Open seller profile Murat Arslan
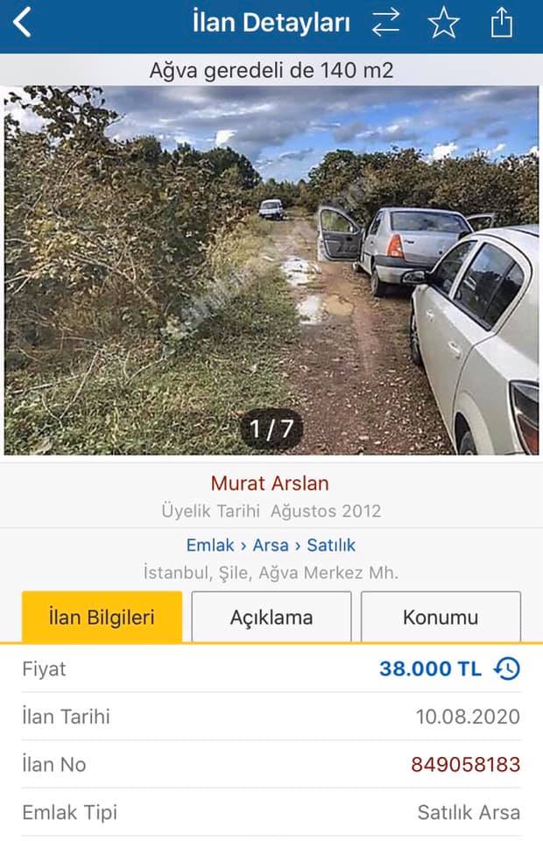543x841 pixels. pos(270,484)
